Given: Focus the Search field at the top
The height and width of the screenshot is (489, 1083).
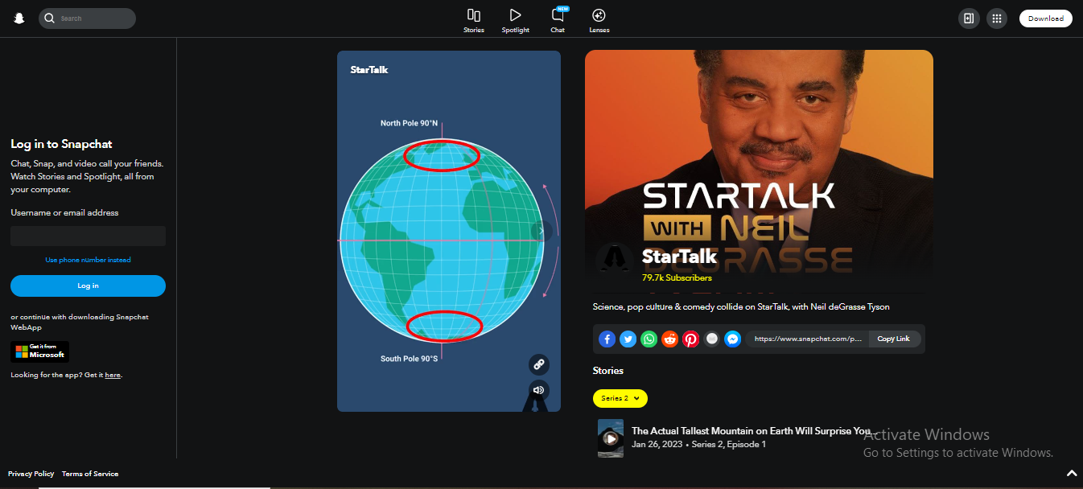Looking at the screenshot, I should 87,18.
